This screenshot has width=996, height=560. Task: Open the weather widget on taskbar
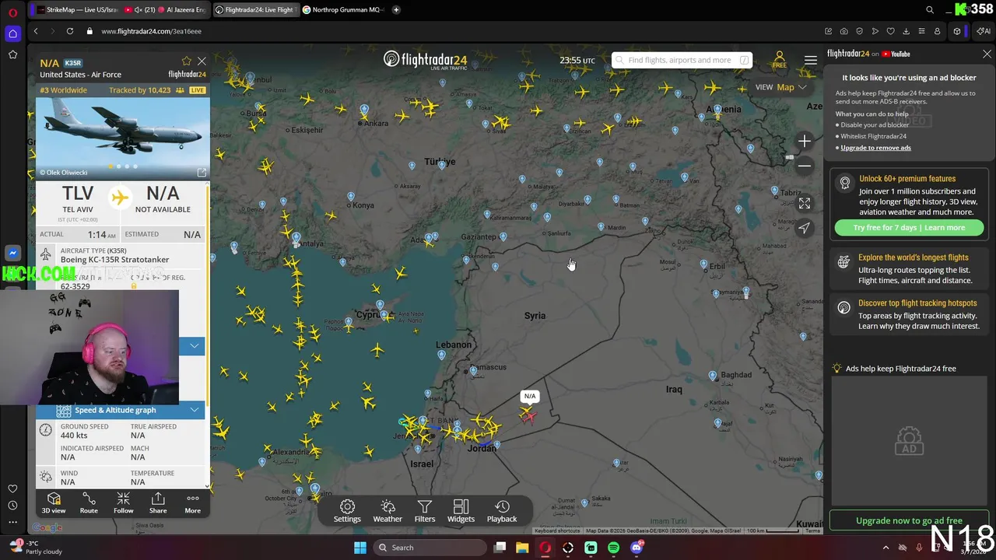click(35, 548)
